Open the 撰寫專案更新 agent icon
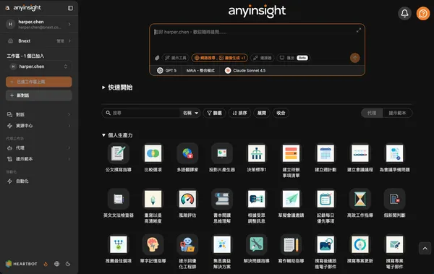This screenshot has width=434, height=274. (x=360, y=244)
